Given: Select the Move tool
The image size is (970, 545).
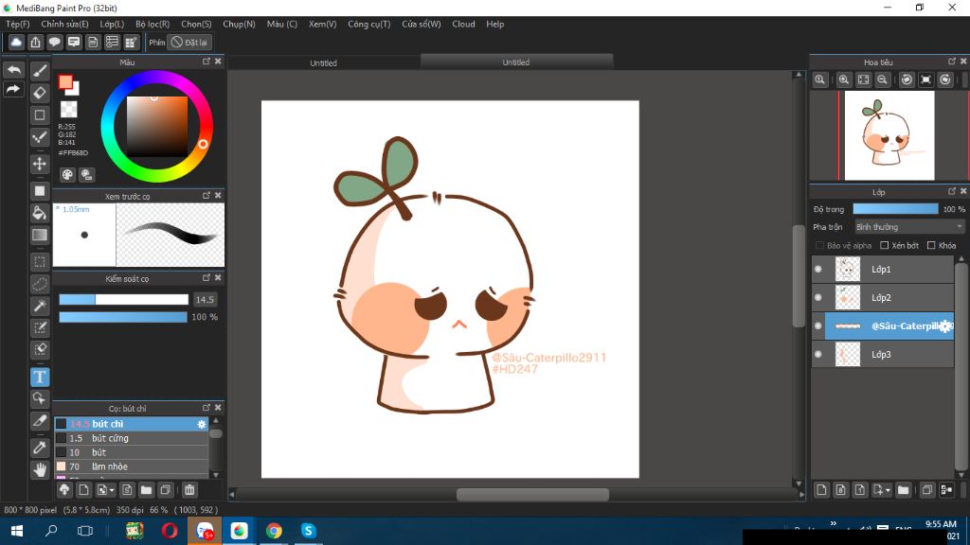Looking at the screenshot, I should click(x=40, y=164).
